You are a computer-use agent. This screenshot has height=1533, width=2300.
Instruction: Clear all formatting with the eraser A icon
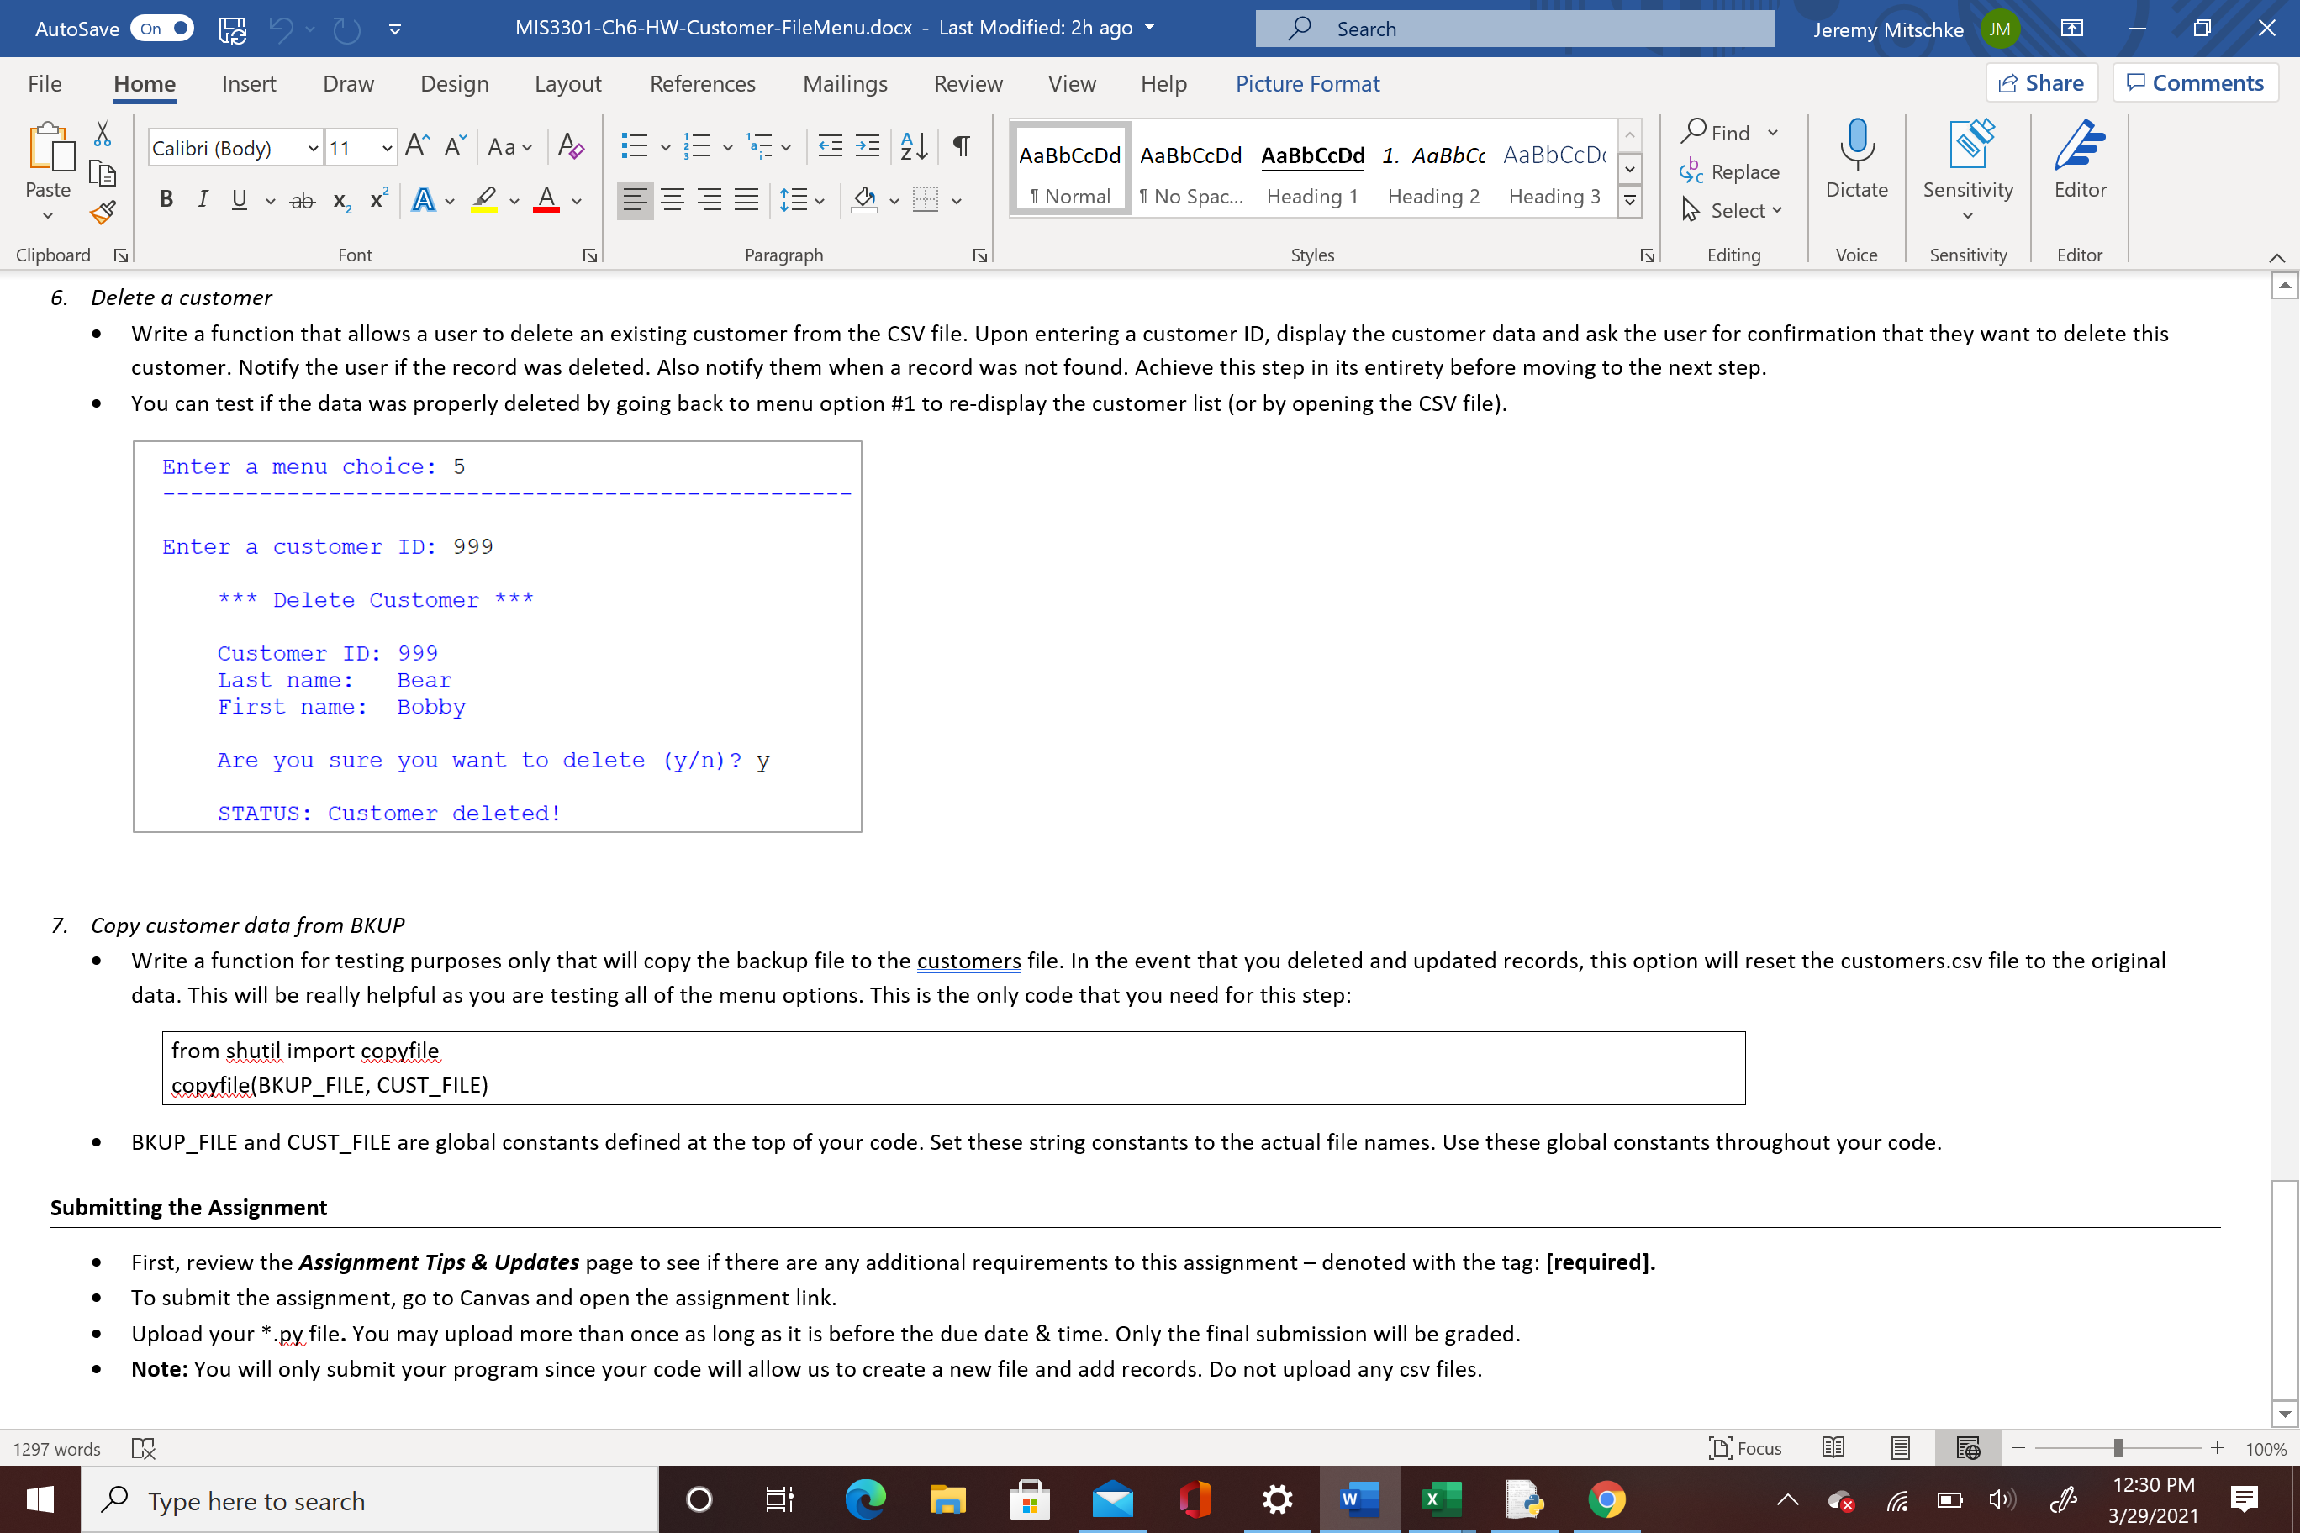(x=571, y=146)
